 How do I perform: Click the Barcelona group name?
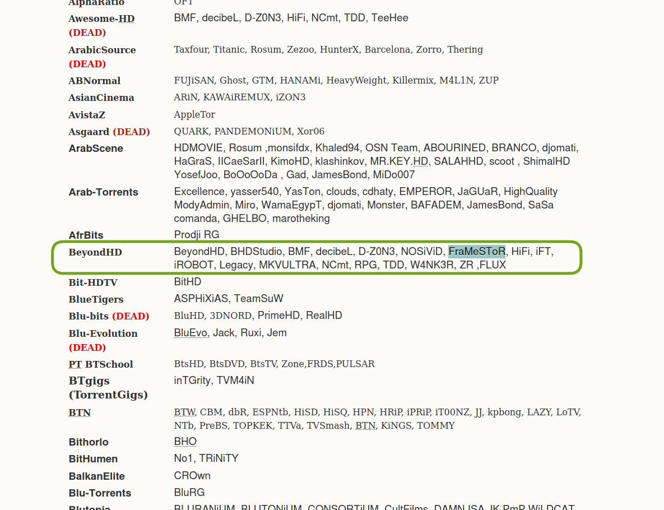point(388,49)
